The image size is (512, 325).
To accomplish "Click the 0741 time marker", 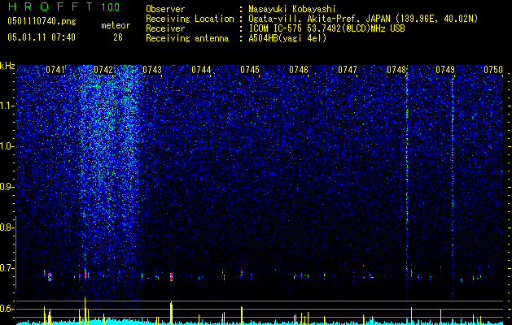I will [55, 70].
